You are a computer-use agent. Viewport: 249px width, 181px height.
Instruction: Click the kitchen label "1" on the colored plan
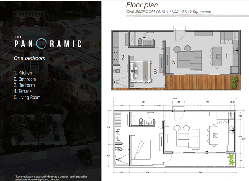(227, 56)
